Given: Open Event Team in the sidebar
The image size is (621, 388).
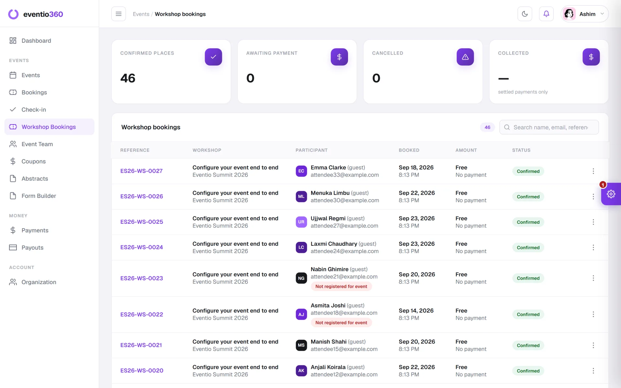Looking at the screenshot, I should pyautogui.click(x=49, y=144).
